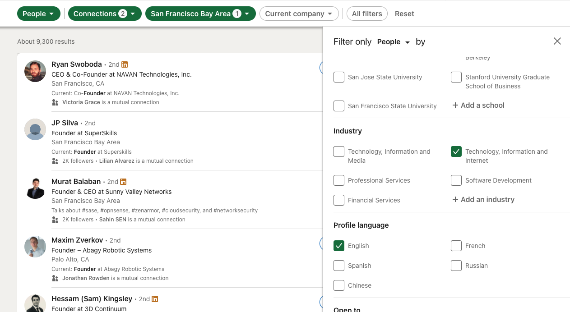Open Hessam (Sam) Kingsley's profile link
Viewport: 570px width, 312px height.
pyautogui.click(x=92, y=298)
